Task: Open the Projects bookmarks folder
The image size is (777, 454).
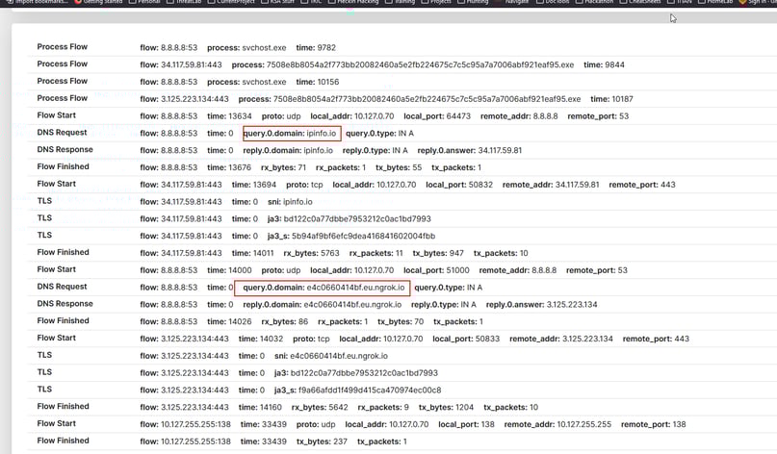Action: click(x=440, y=3)
